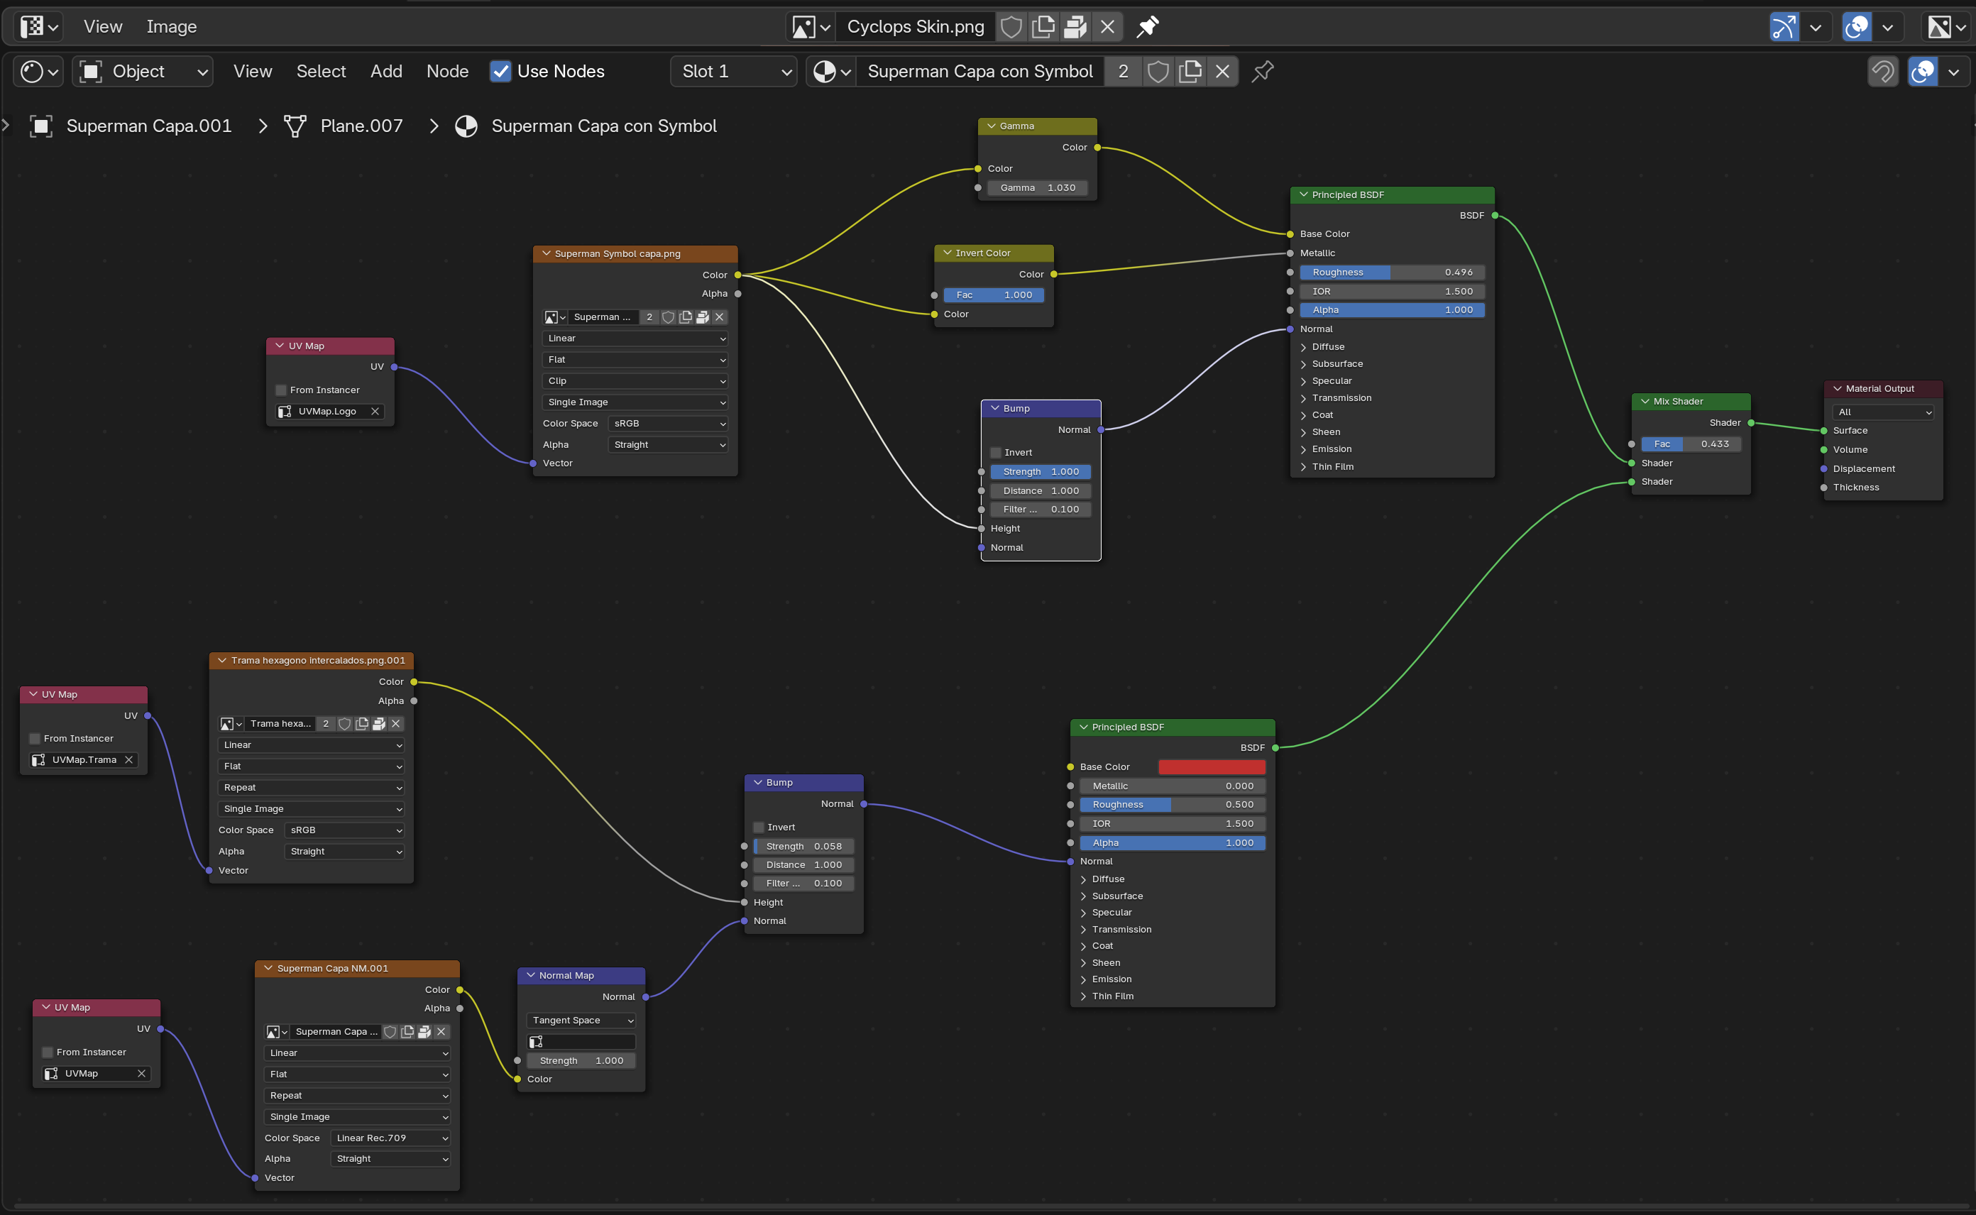Open the Add menu in the node editor

coord(385,72)
